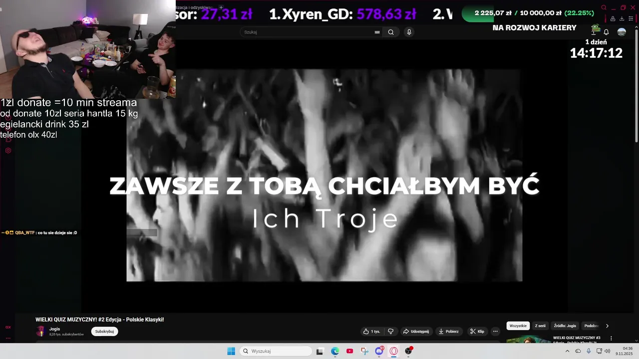Click the OneDrive cloud tray icon
Image resolution: width=639 pixels, height=359 pixels.
pyautogui.click(x=578, y=351)
